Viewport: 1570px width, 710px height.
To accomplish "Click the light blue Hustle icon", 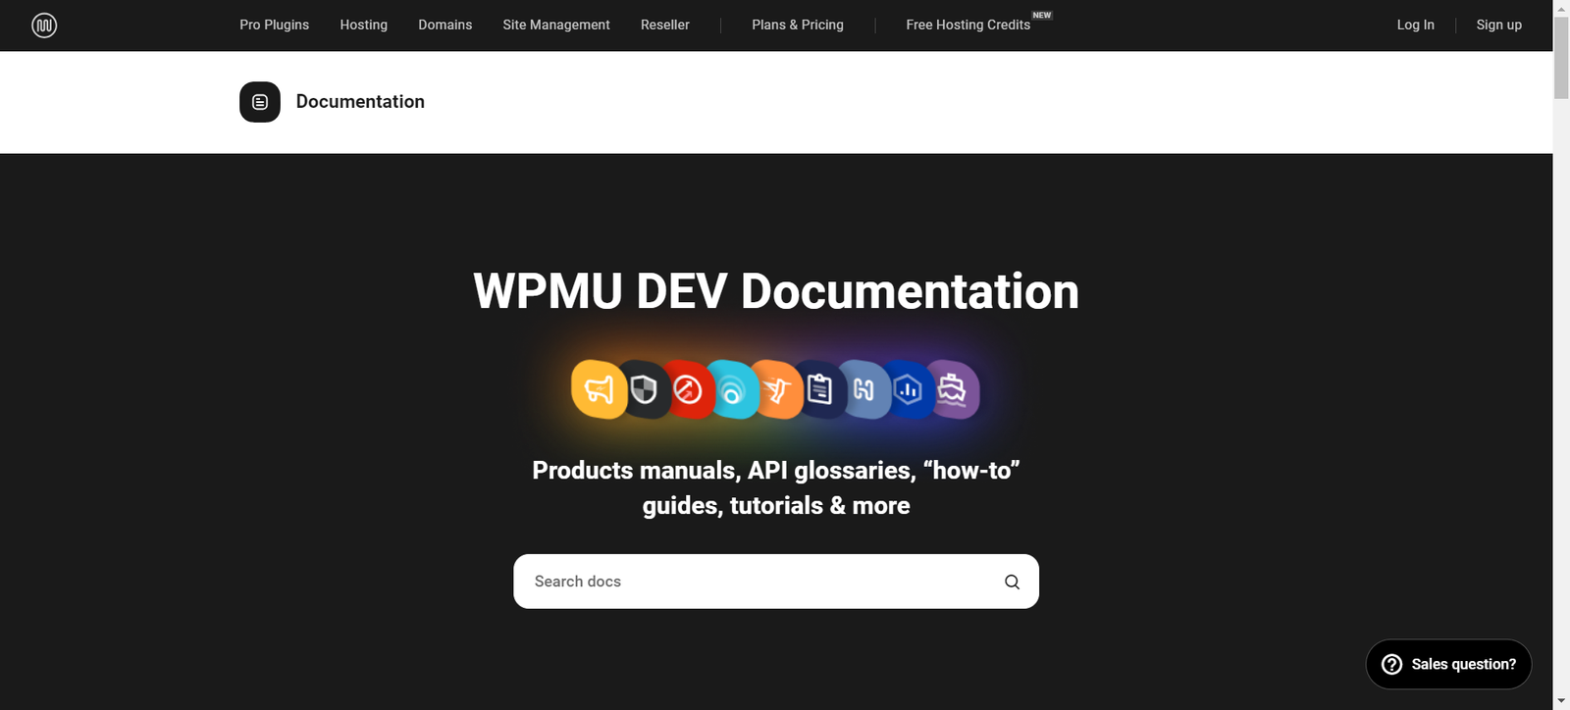I will [864, 390].
